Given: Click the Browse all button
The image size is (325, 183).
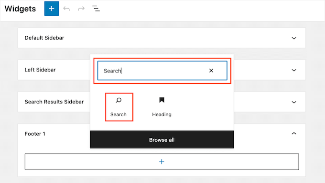Looking at the screenshot, I should [x=162, y=140].
